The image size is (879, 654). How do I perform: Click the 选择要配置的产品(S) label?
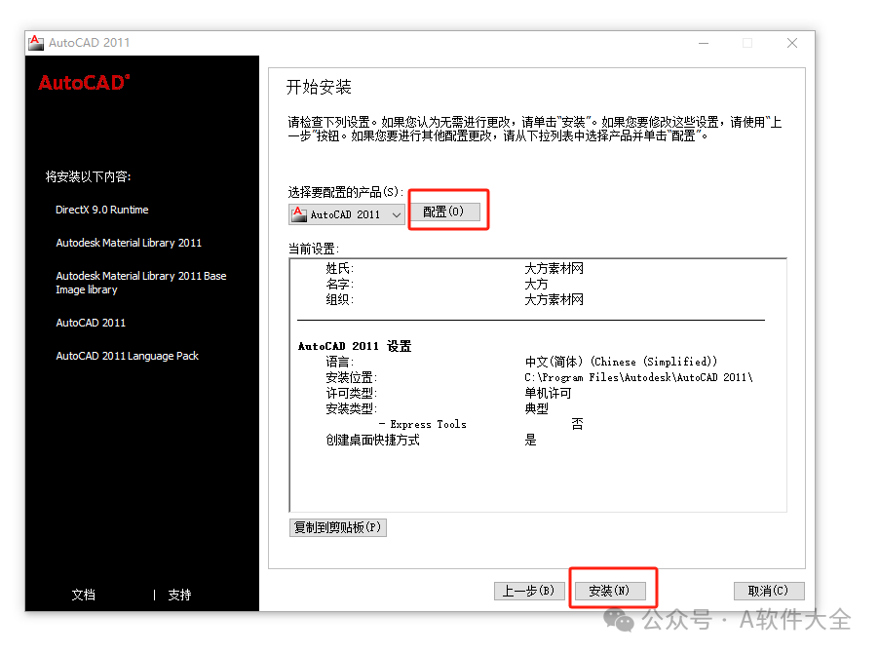pyautogui.click(x=346, y=192)
